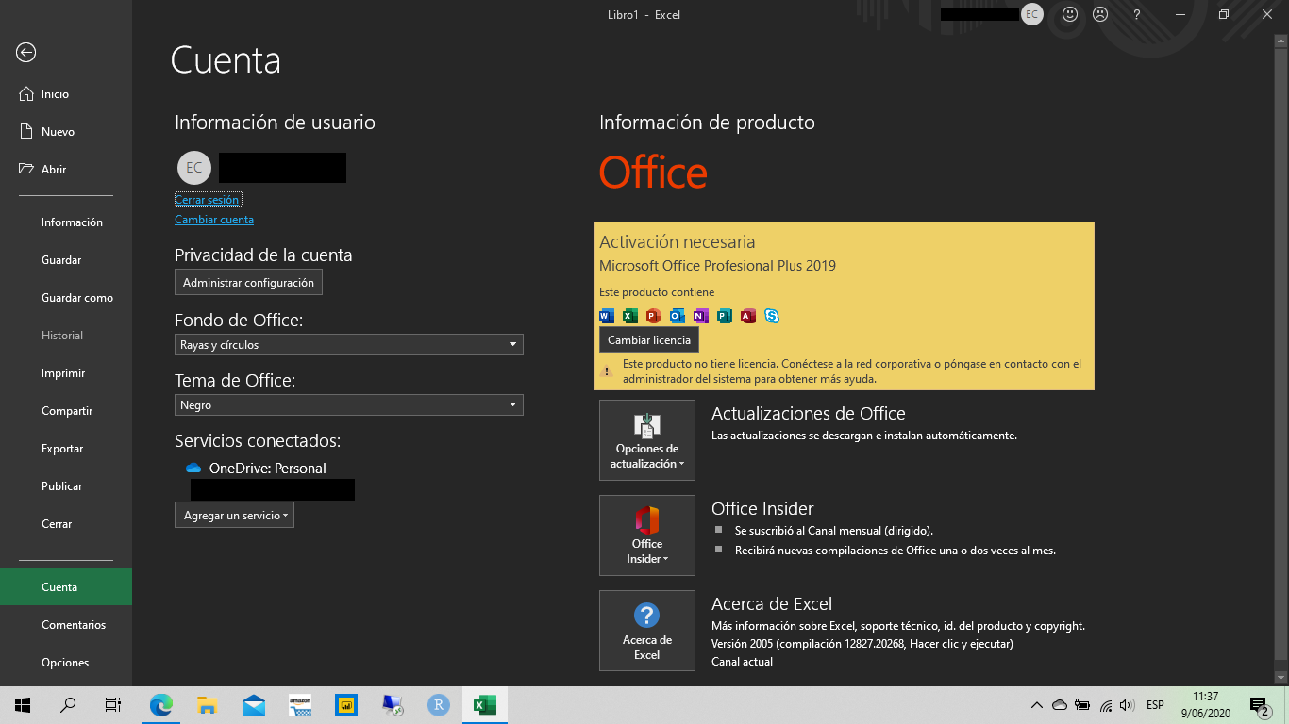Open Amazon app from taskbar

300,705
